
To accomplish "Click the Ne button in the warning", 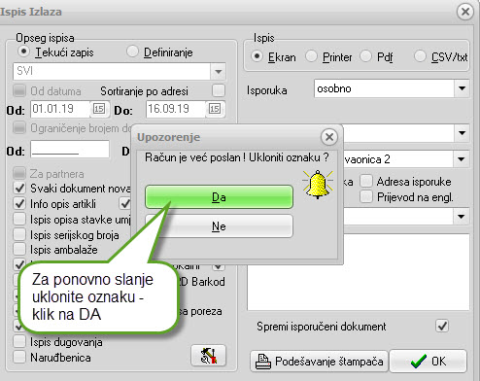I will [219, 226].
